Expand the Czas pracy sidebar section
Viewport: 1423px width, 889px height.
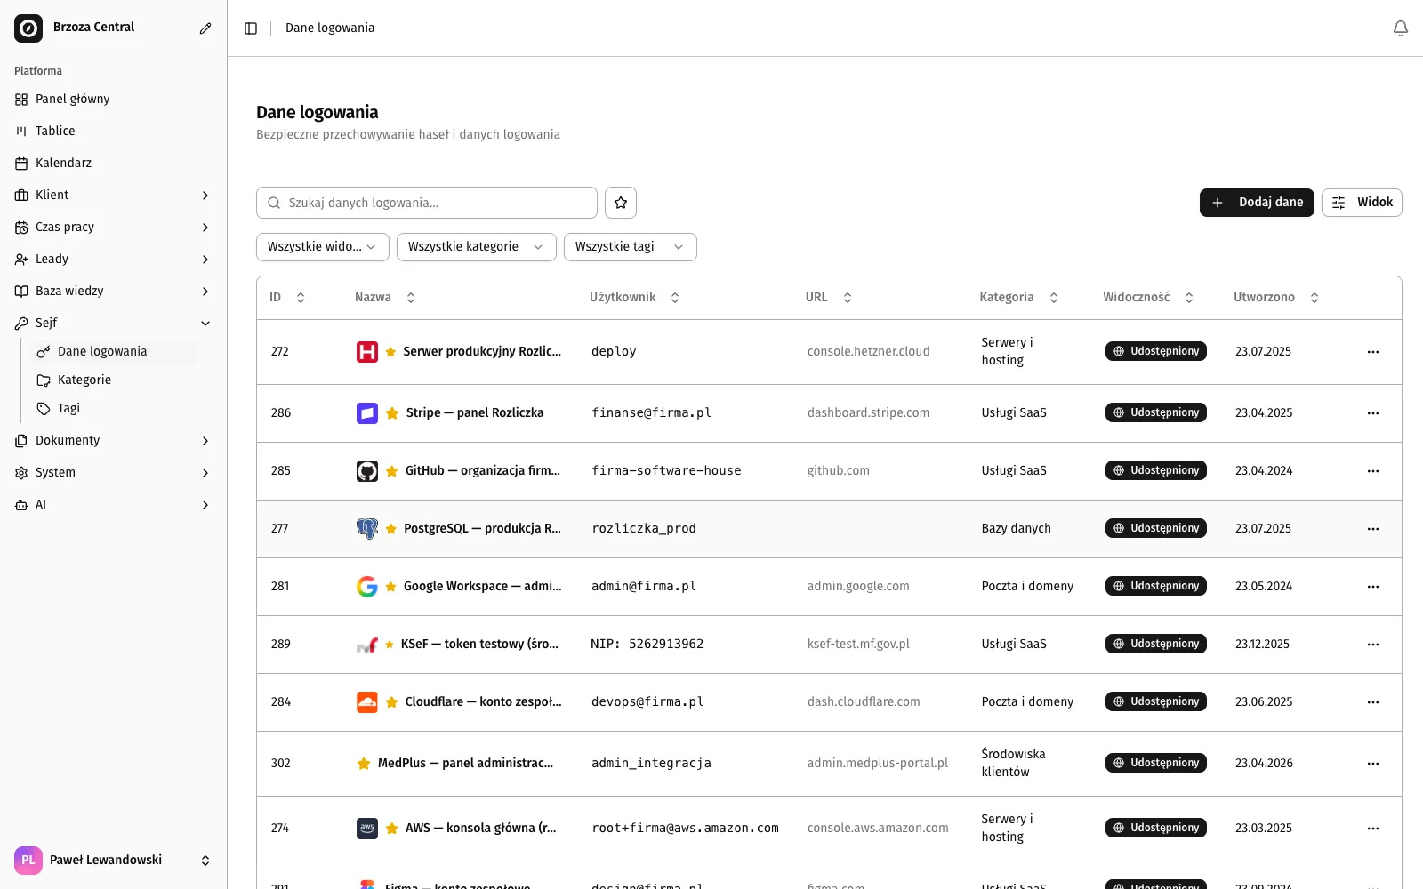coord(113,228)
